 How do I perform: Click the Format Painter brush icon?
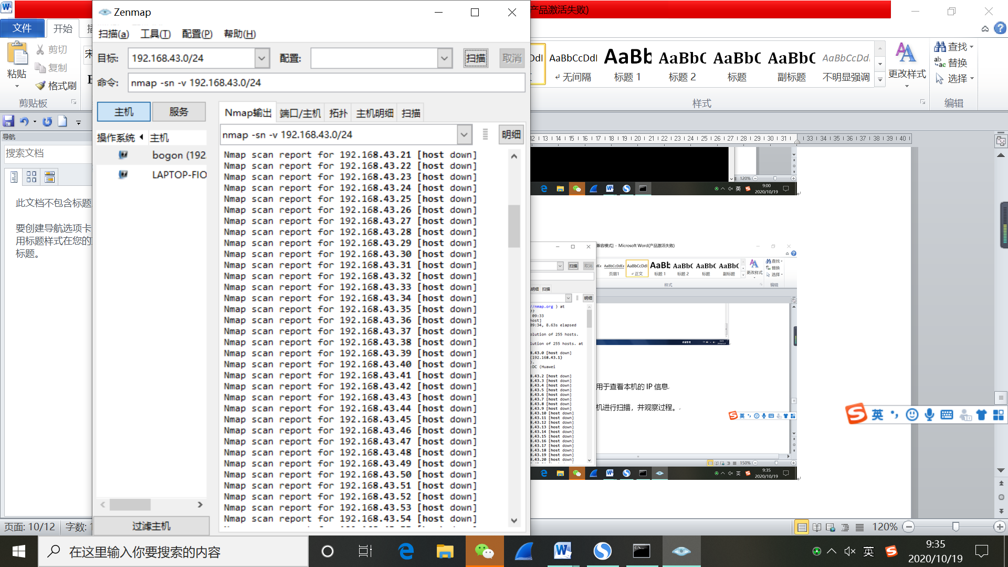coord(40,86)
